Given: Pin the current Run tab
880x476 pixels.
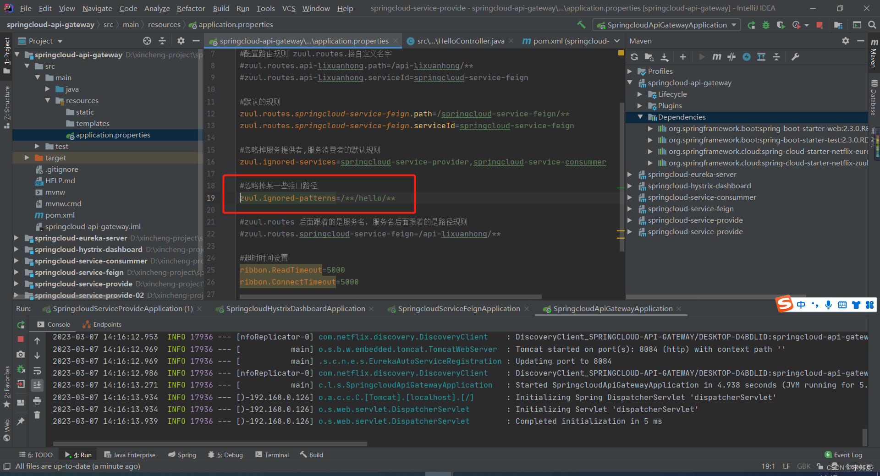Looking at the screenshot, I should pos(21,421).
